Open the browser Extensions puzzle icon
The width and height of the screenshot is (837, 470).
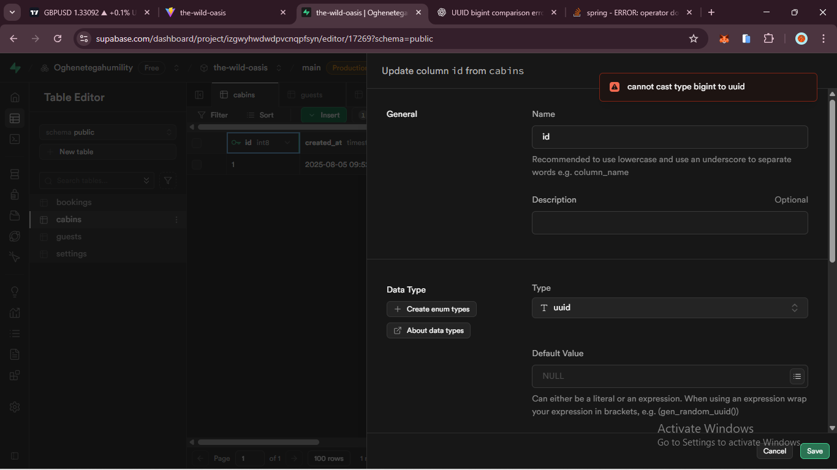coord(768,39)
